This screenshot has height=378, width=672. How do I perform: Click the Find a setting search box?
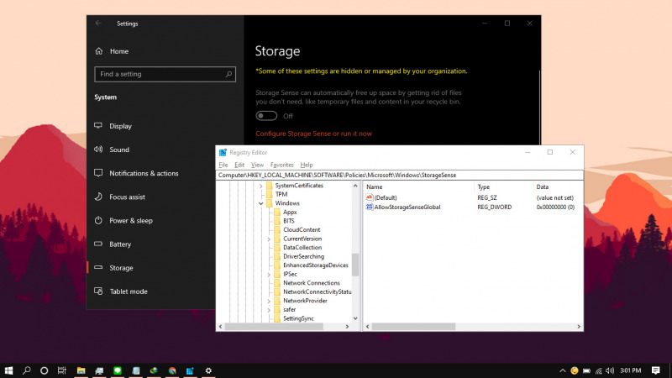click(x=165, y=74)
